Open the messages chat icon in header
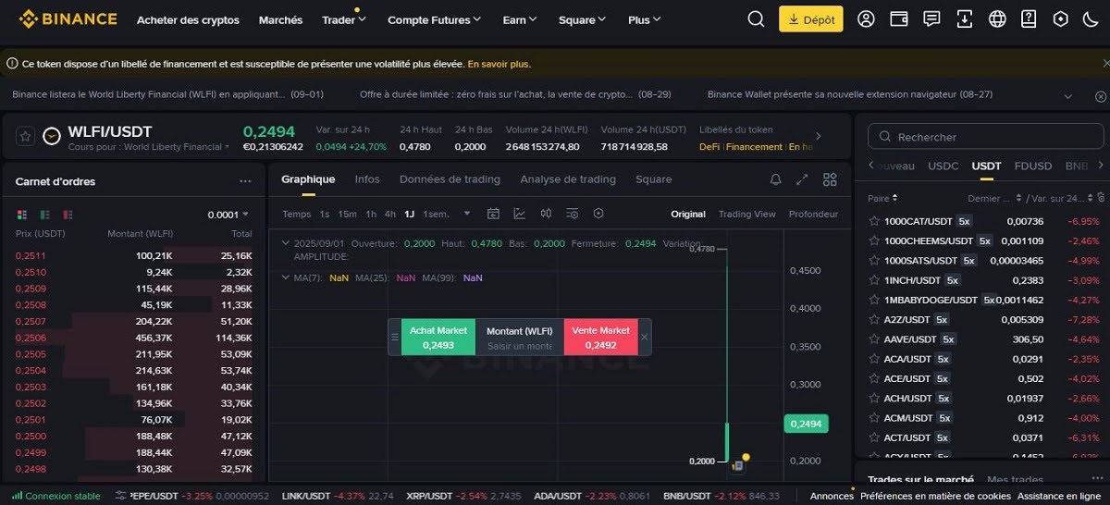The height and width of the screenshot is (505, 1110). 931,18
